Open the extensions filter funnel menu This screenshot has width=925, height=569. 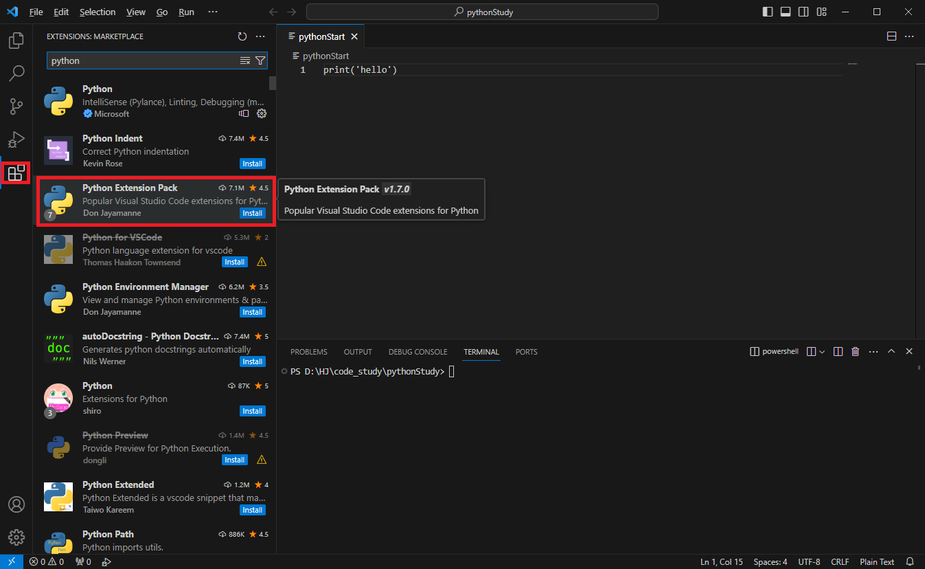click(x=260, y=61)
